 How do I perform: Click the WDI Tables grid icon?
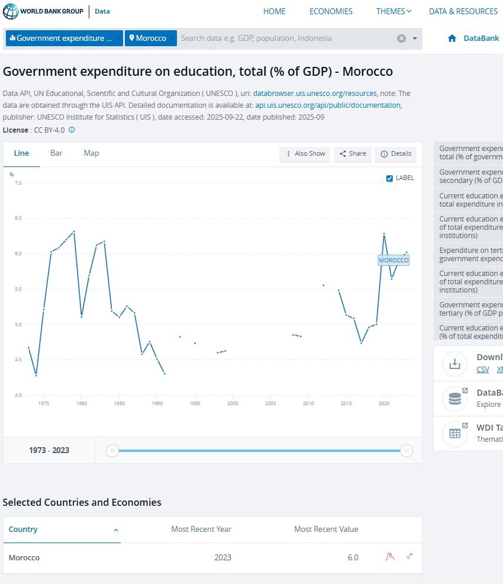coord(454,434)
